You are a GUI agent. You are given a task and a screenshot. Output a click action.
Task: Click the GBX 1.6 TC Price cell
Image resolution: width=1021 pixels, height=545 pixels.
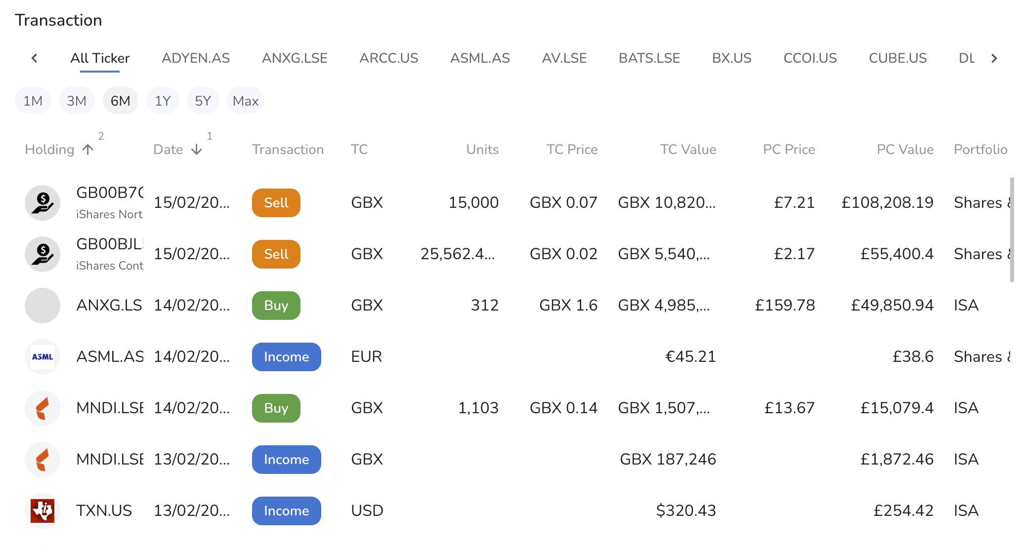pyautogui.click(x=568, y=306)
